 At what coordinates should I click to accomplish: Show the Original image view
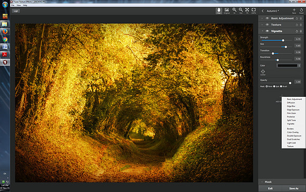tap(226, 11)
